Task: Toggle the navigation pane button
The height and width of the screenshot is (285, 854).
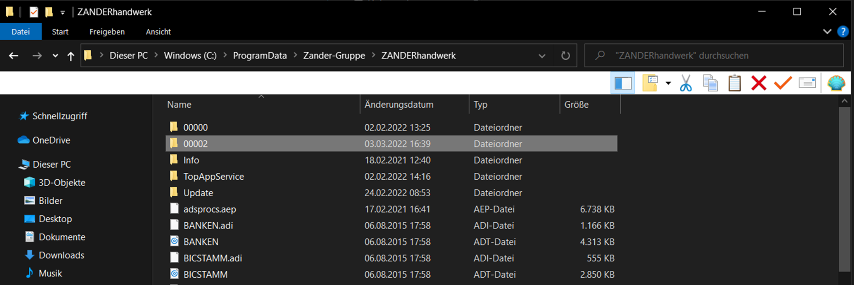Action: 623,83
